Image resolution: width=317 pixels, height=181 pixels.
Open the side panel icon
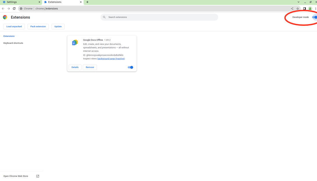[304, 8]
